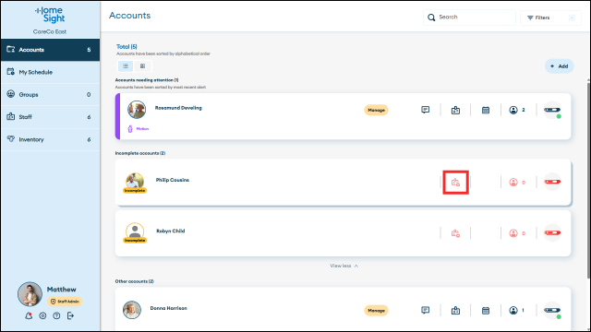Image resolution: width=591 pixels, height=332 pixels.
Task: Click the name Philip Cousins
Action: [173, 180]
